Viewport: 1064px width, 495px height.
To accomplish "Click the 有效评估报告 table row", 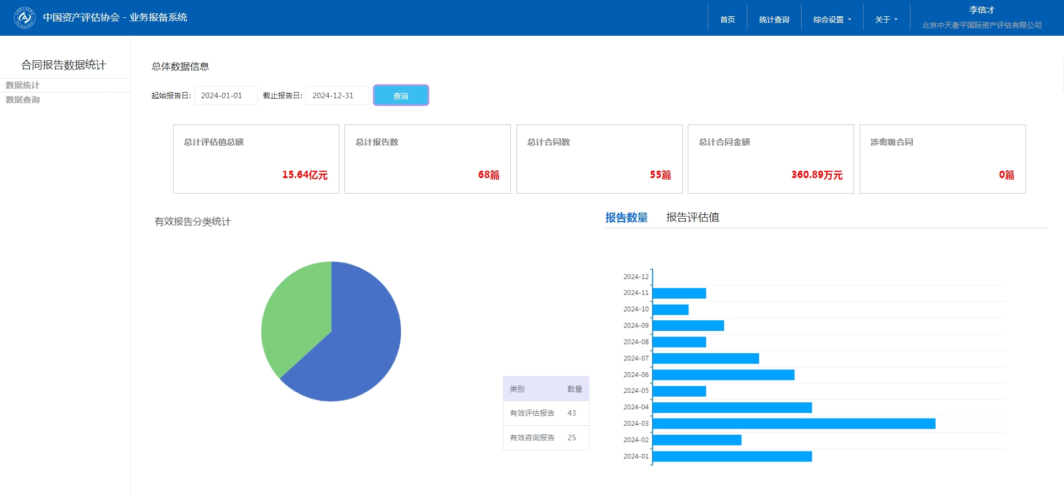I will pos(545,414).
